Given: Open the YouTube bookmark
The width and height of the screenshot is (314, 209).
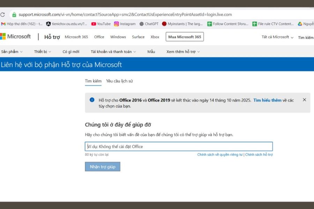Looking at the screenshot, I should [101, 24].
